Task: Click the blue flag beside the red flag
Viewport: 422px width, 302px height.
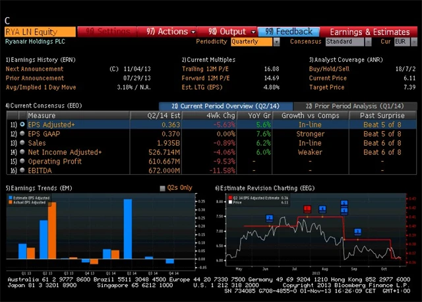Action: tap(322, 209)
